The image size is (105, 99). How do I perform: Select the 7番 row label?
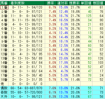pyautogui.click(x=4, y=33)
